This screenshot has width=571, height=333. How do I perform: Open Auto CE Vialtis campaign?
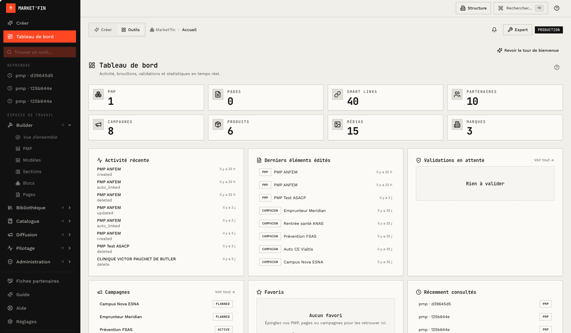[326, 249]
